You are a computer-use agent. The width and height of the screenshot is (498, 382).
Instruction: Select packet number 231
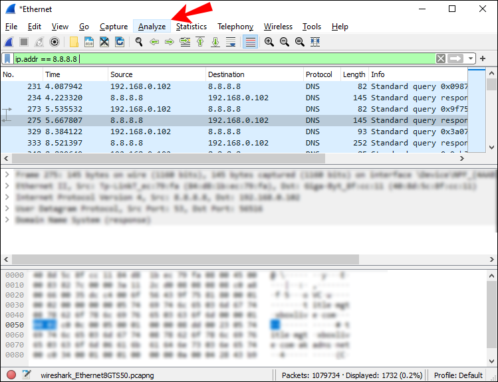[234, 86]
